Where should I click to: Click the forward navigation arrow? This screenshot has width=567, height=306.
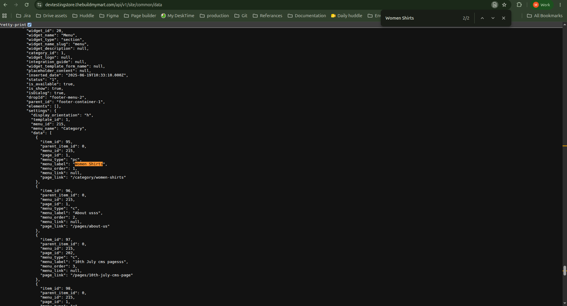pos(16,5)
